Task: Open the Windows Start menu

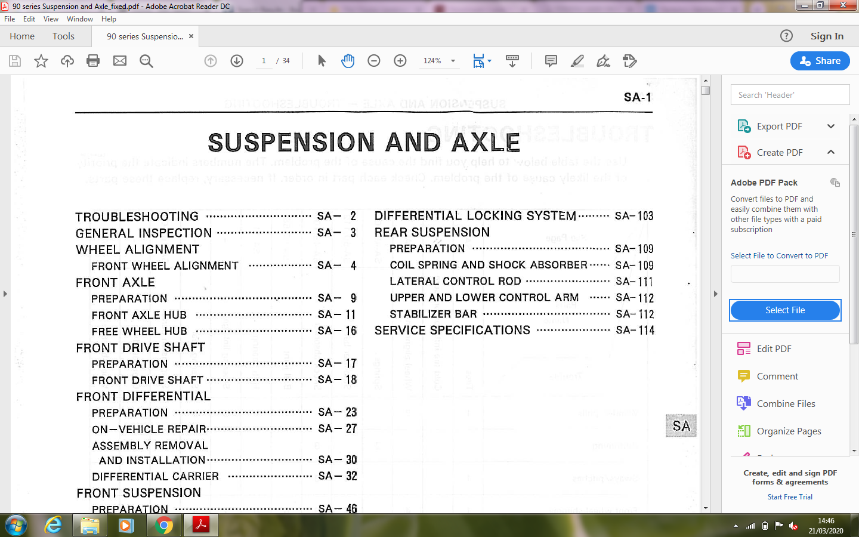Action: click(x=16, y=526)
